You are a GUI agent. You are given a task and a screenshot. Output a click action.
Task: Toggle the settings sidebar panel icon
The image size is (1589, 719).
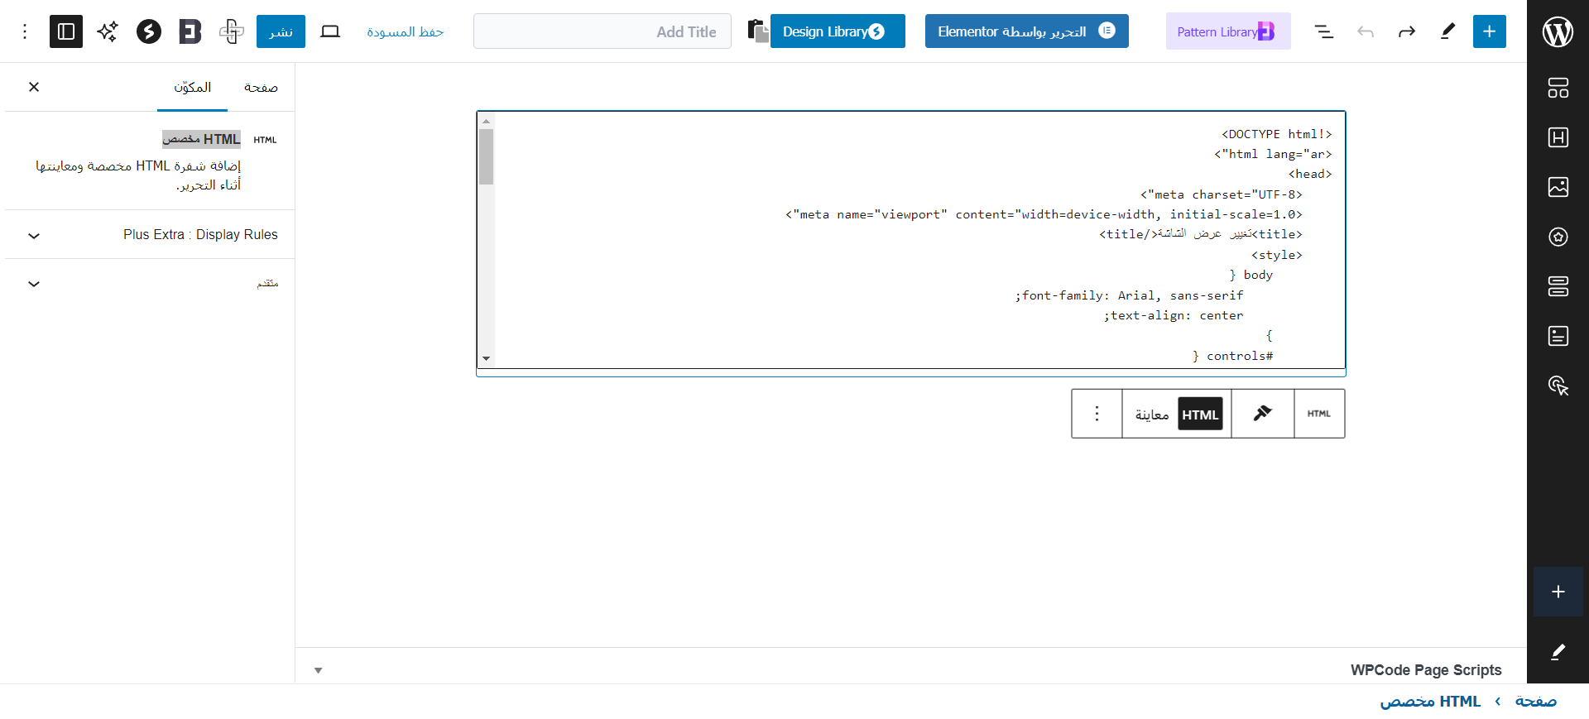[x=66, y=31]
